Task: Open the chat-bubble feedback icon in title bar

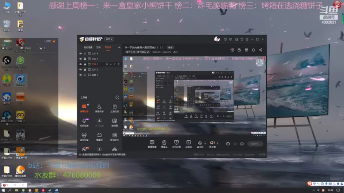Action: pyautogui.click(x=230, y=39)
